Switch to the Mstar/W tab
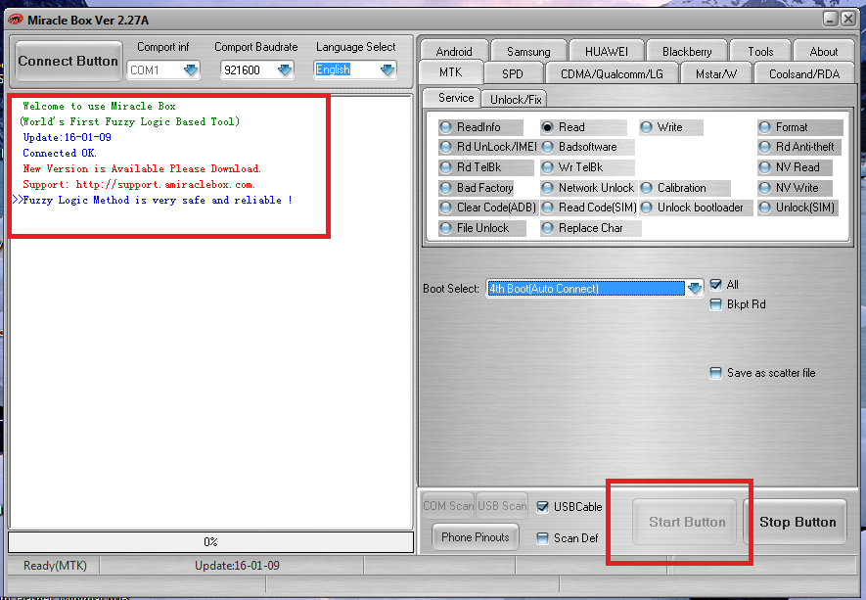Viewport: 866px width, 600px height. (x=716, y=73)
